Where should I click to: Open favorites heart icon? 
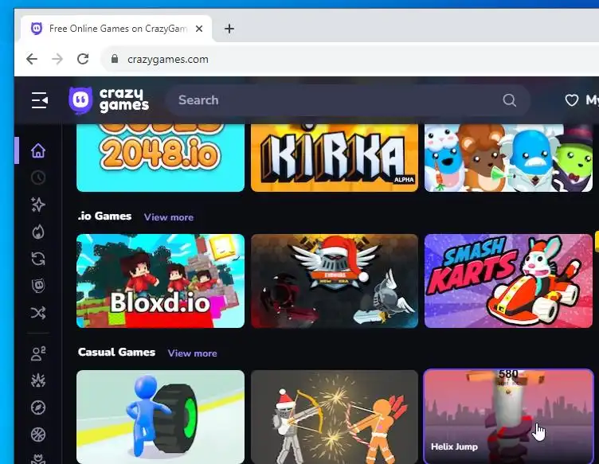coord(571,100)
